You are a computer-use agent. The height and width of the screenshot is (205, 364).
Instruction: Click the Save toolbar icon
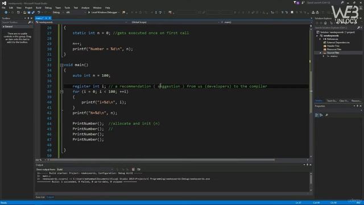(x=29, y=13)
